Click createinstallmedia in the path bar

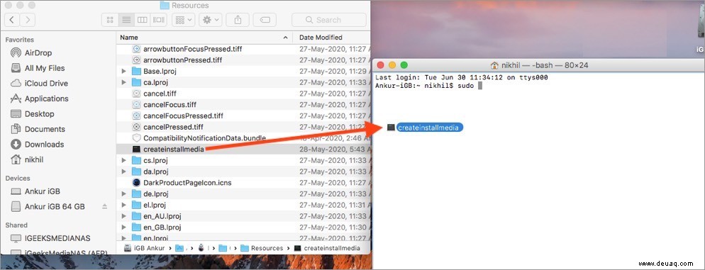click(328, 248)
